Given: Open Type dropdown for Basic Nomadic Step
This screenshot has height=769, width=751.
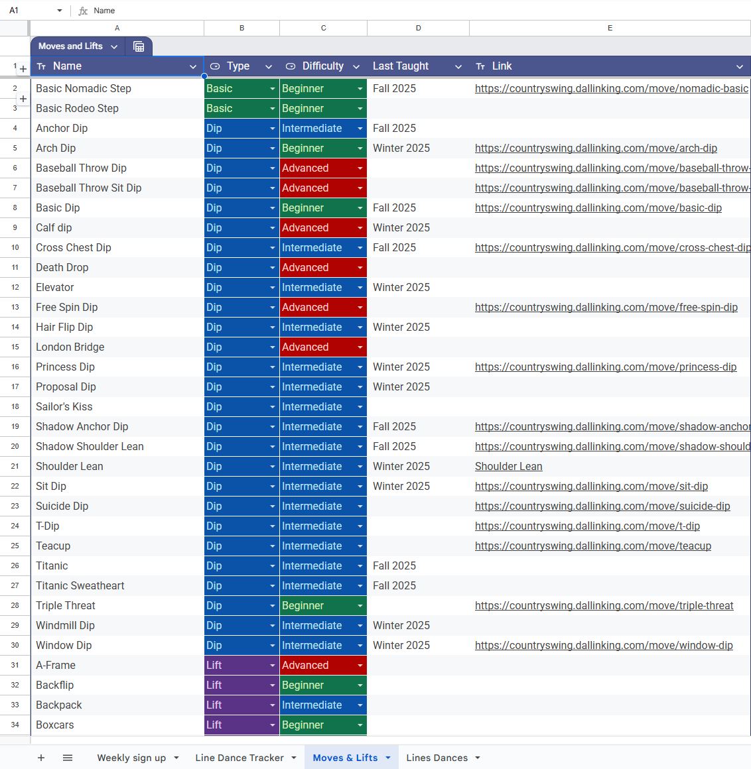Looking at the screenshot, I should pyautogui.click(x=273, y=89).
